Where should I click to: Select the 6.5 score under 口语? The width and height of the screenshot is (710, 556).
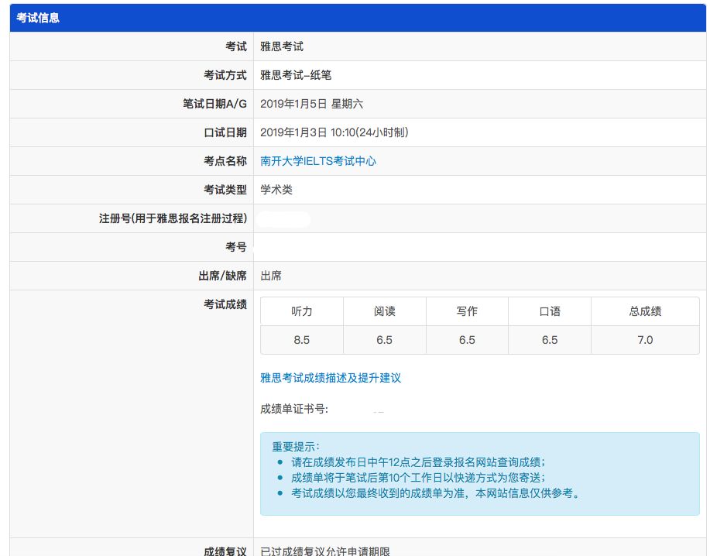(550, 340)
